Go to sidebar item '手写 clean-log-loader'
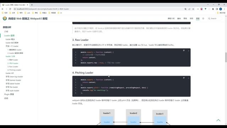The height and width of the screenshot is (128, 227). coord(14,77)
